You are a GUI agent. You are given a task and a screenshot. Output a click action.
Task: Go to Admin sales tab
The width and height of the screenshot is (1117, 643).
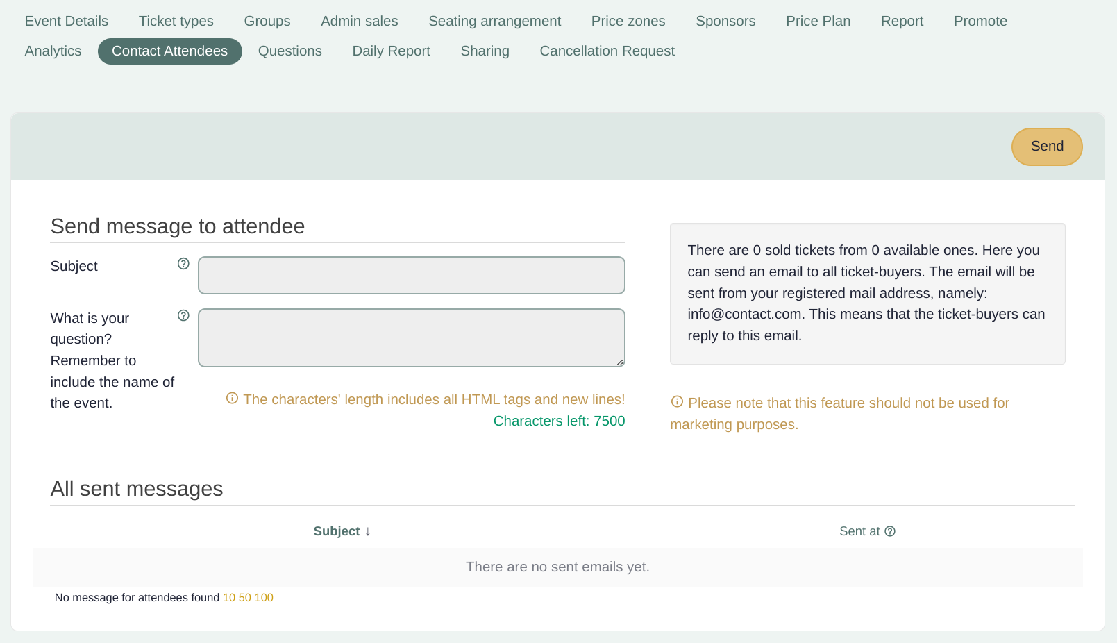(x=360, y=21)
